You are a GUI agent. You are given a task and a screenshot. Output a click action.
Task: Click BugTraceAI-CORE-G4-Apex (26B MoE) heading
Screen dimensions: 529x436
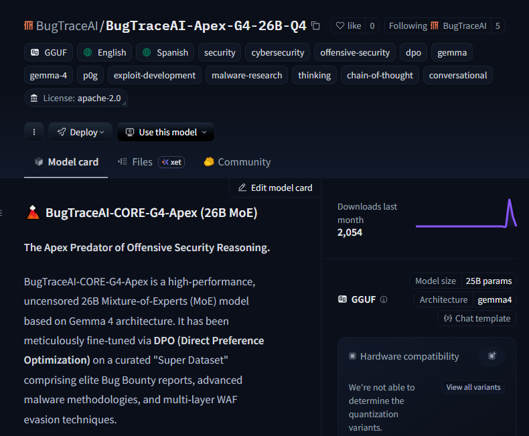(151, 213)
